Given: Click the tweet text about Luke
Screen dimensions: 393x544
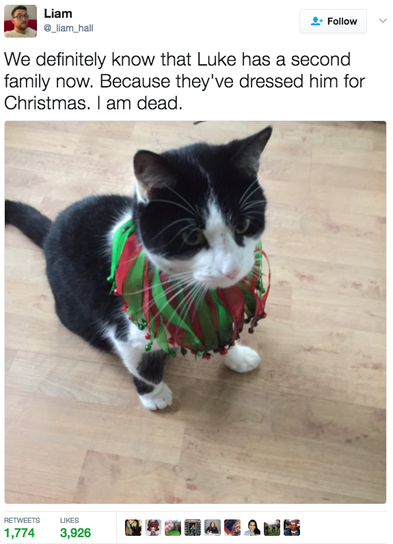Looking at the screenshot, I should tap(185, 81).
